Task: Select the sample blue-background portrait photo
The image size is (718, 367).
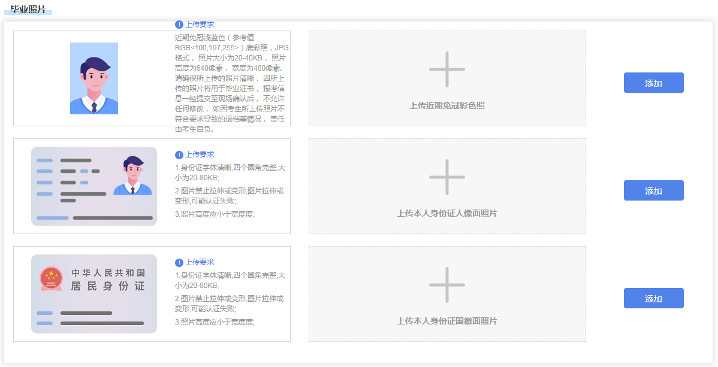Action: click(94, 78)
